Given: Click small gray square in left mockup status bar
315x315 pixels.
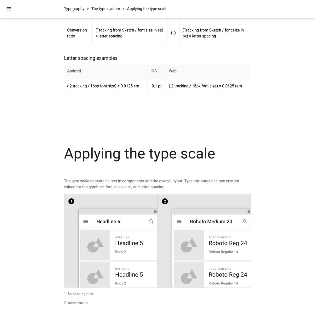Looking at the screenshot, I should 155,212.
